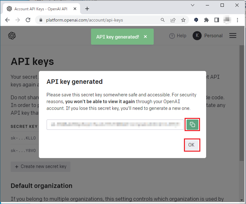Go back to previous page

tap(7, 20)
